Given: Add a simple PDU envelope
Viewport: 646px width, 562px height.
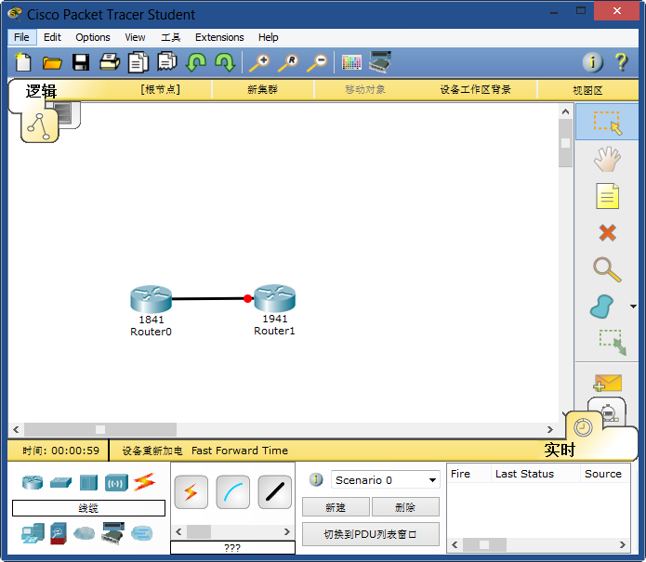Looking at the screenshot, I should pyautogui.click(x=607, y=383).
